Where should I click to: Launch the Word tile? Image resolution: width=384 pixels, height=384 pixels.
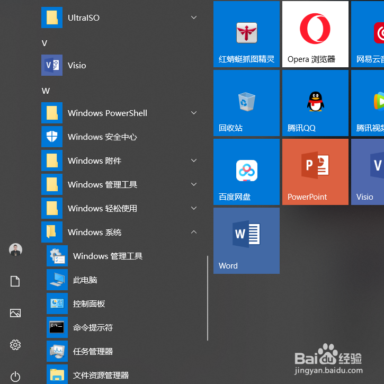[246, 240]
